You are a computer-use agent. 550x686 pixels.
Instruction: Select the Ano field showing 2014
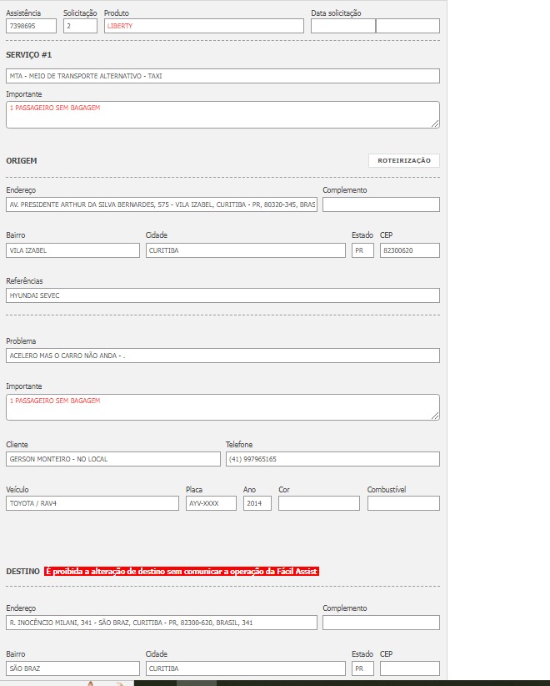[257, 503]
